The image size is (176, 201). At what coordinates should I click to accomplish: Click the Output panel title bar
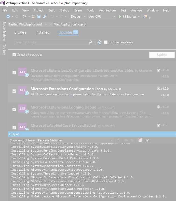click(x=92, y=134)
